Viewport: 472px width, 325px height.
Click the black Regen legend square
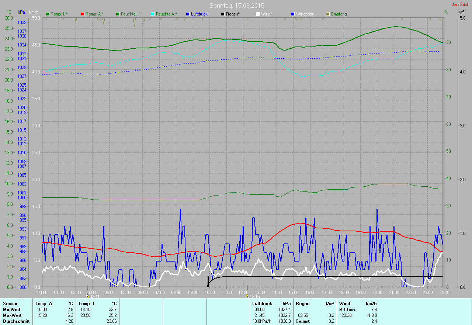click(x=223, y=14)
